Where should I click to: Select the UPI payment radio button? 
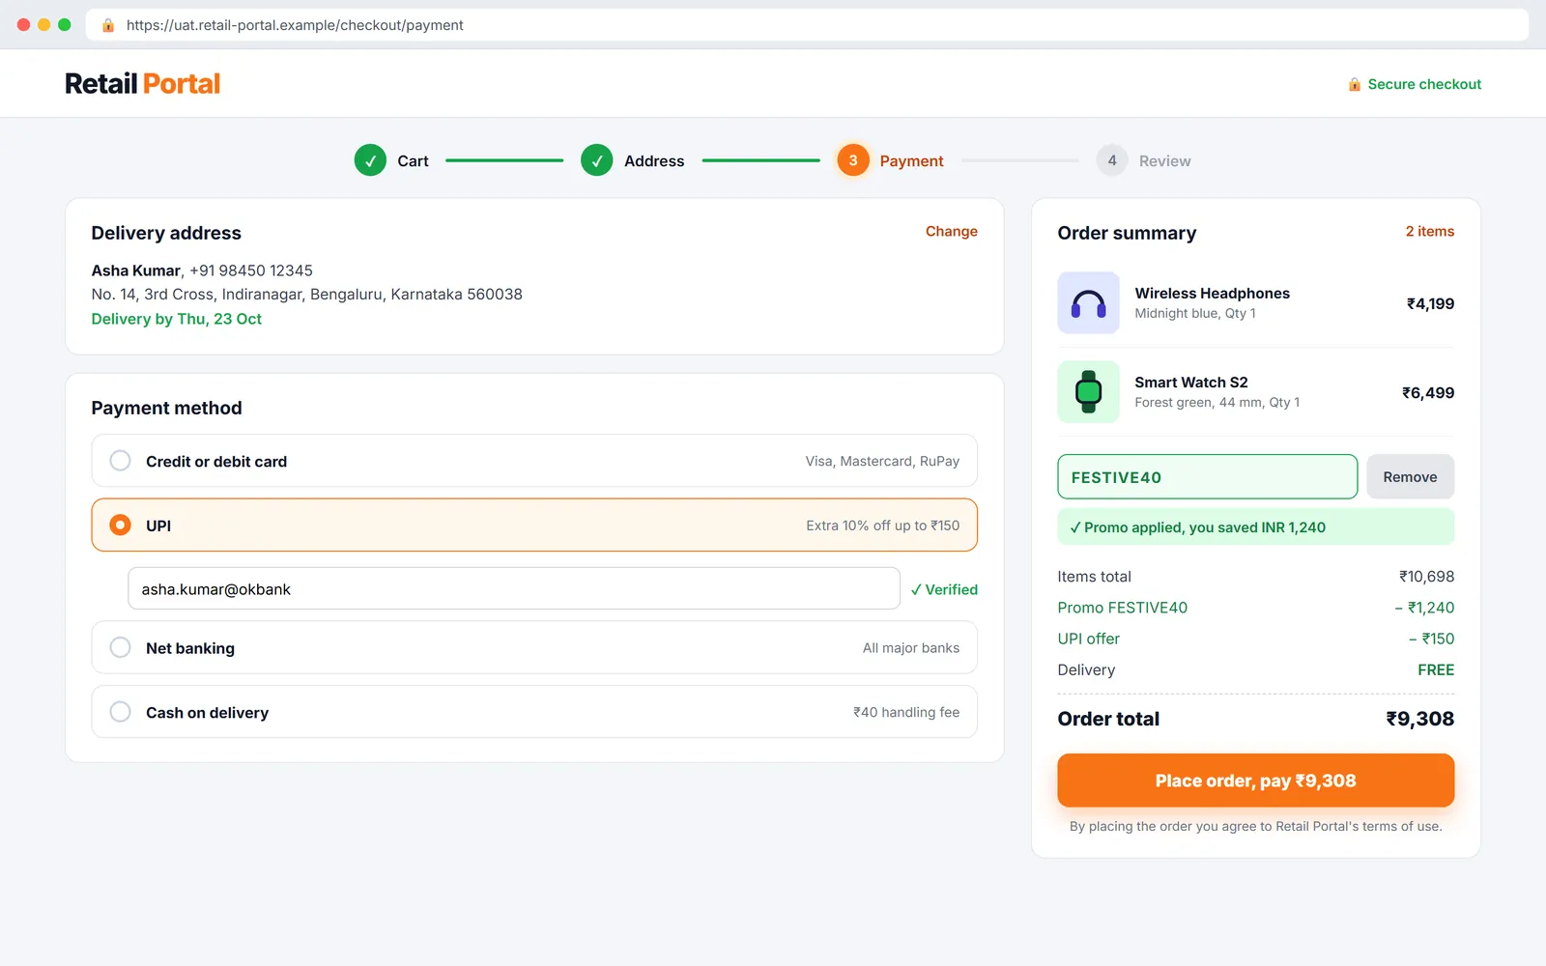click(x=120, y=525)
